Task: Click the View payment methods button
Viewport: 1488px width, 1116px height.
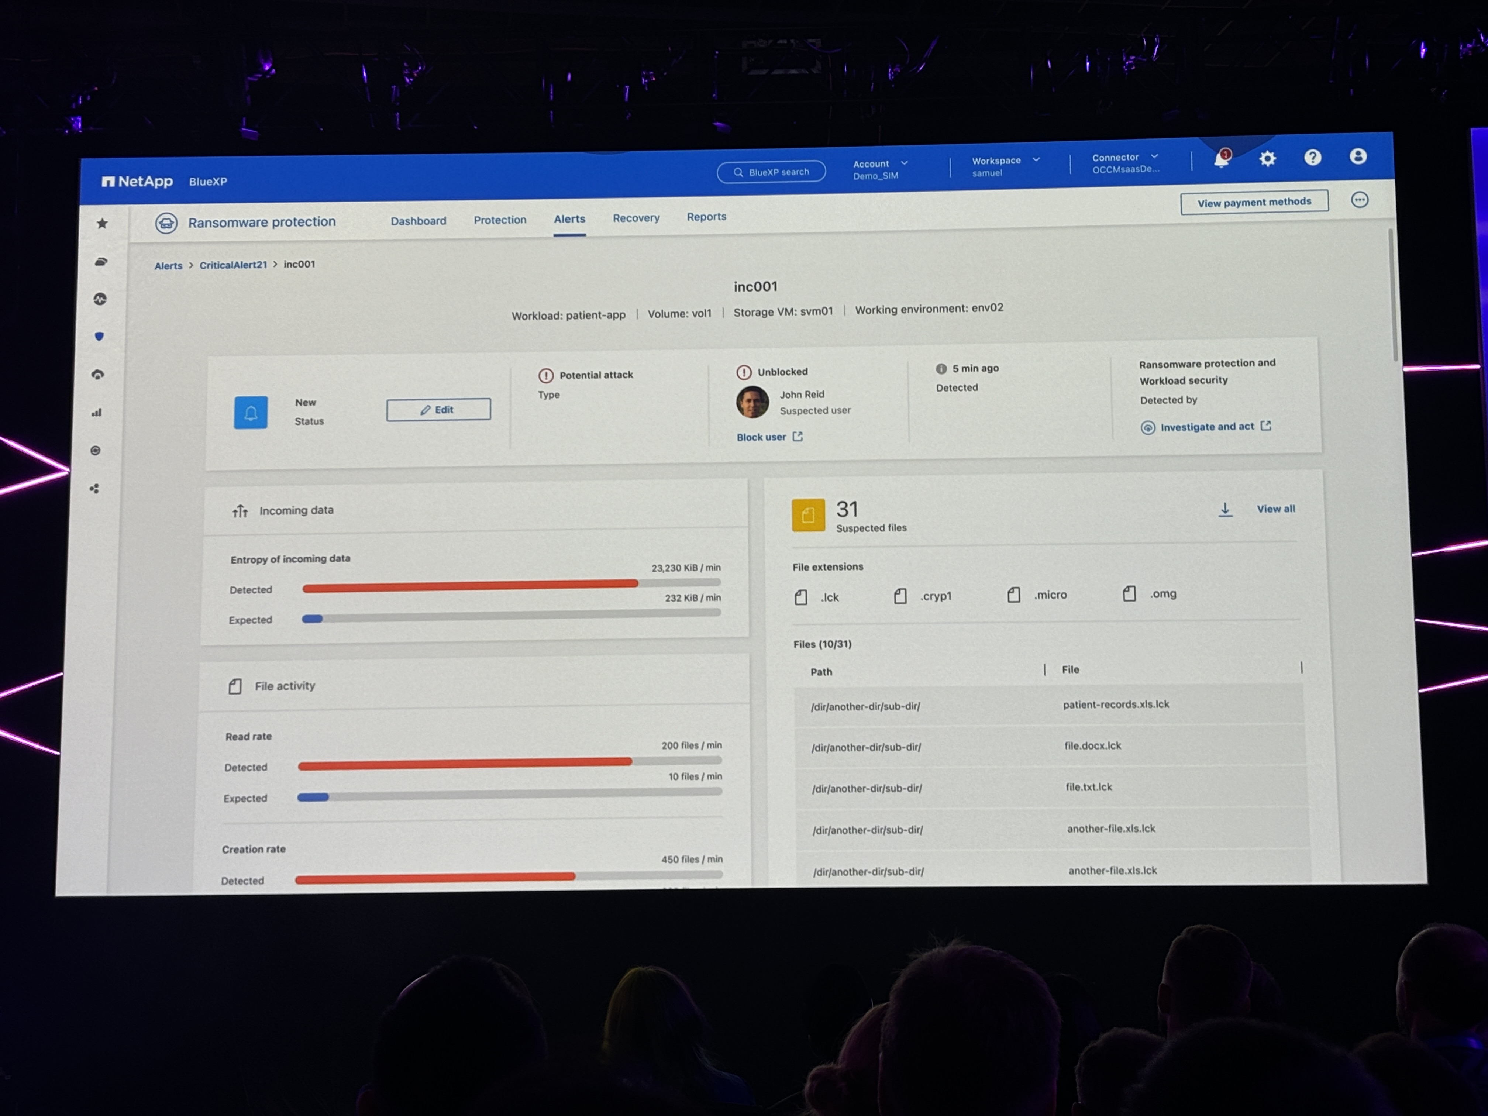Action: pos(1254,202)
